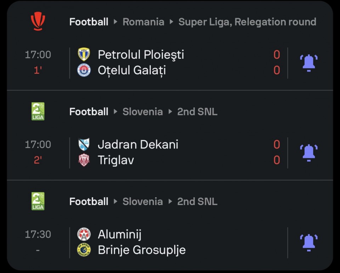Click arrow before 2nd SNL above Triglav
340x273 pixels.
(170, 112)
